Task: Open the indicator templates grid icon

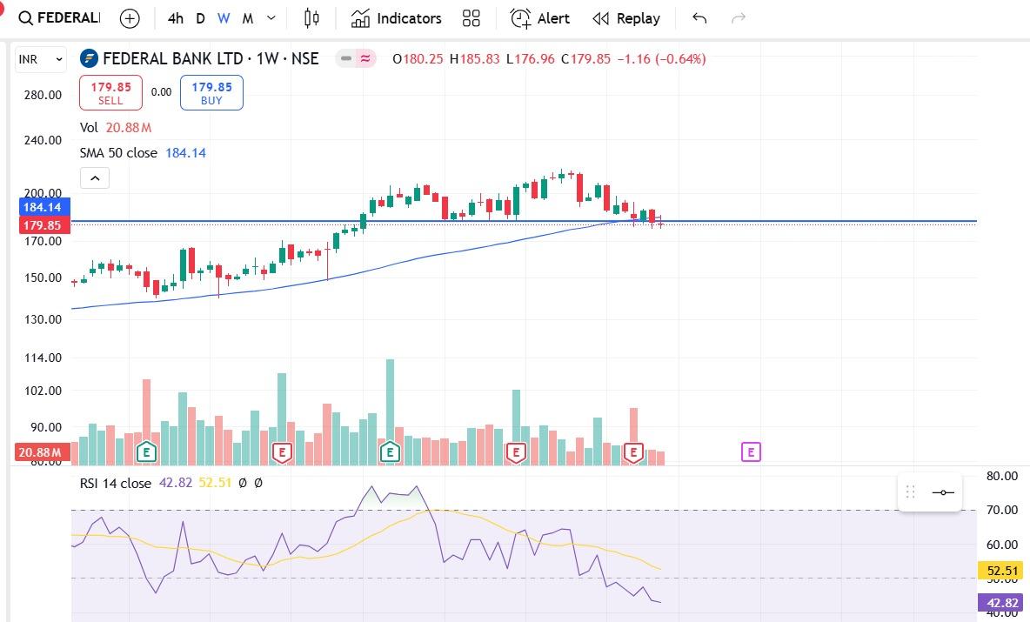Action: (x=471, y=18)
